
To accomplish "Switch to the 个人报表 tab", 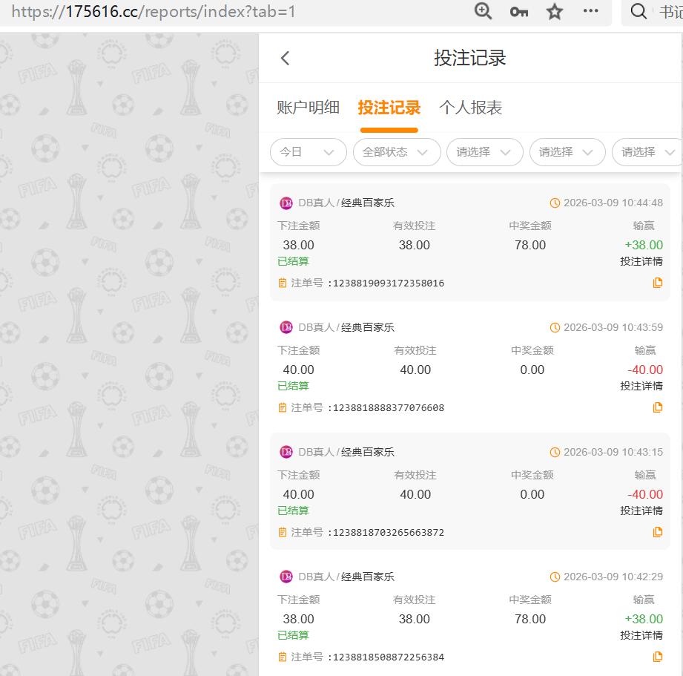I will (472, 107).
